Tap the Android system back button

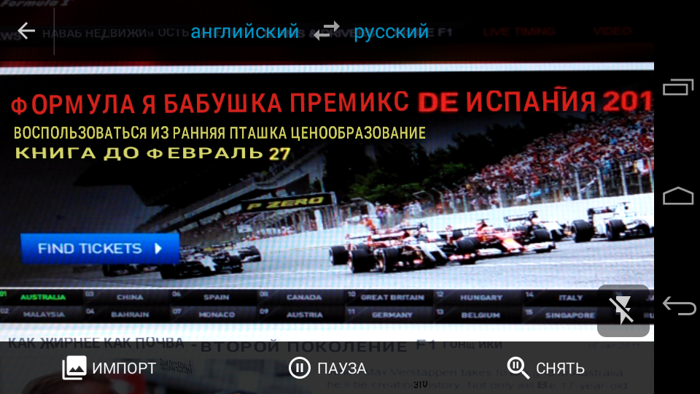[x=679, y=306]
